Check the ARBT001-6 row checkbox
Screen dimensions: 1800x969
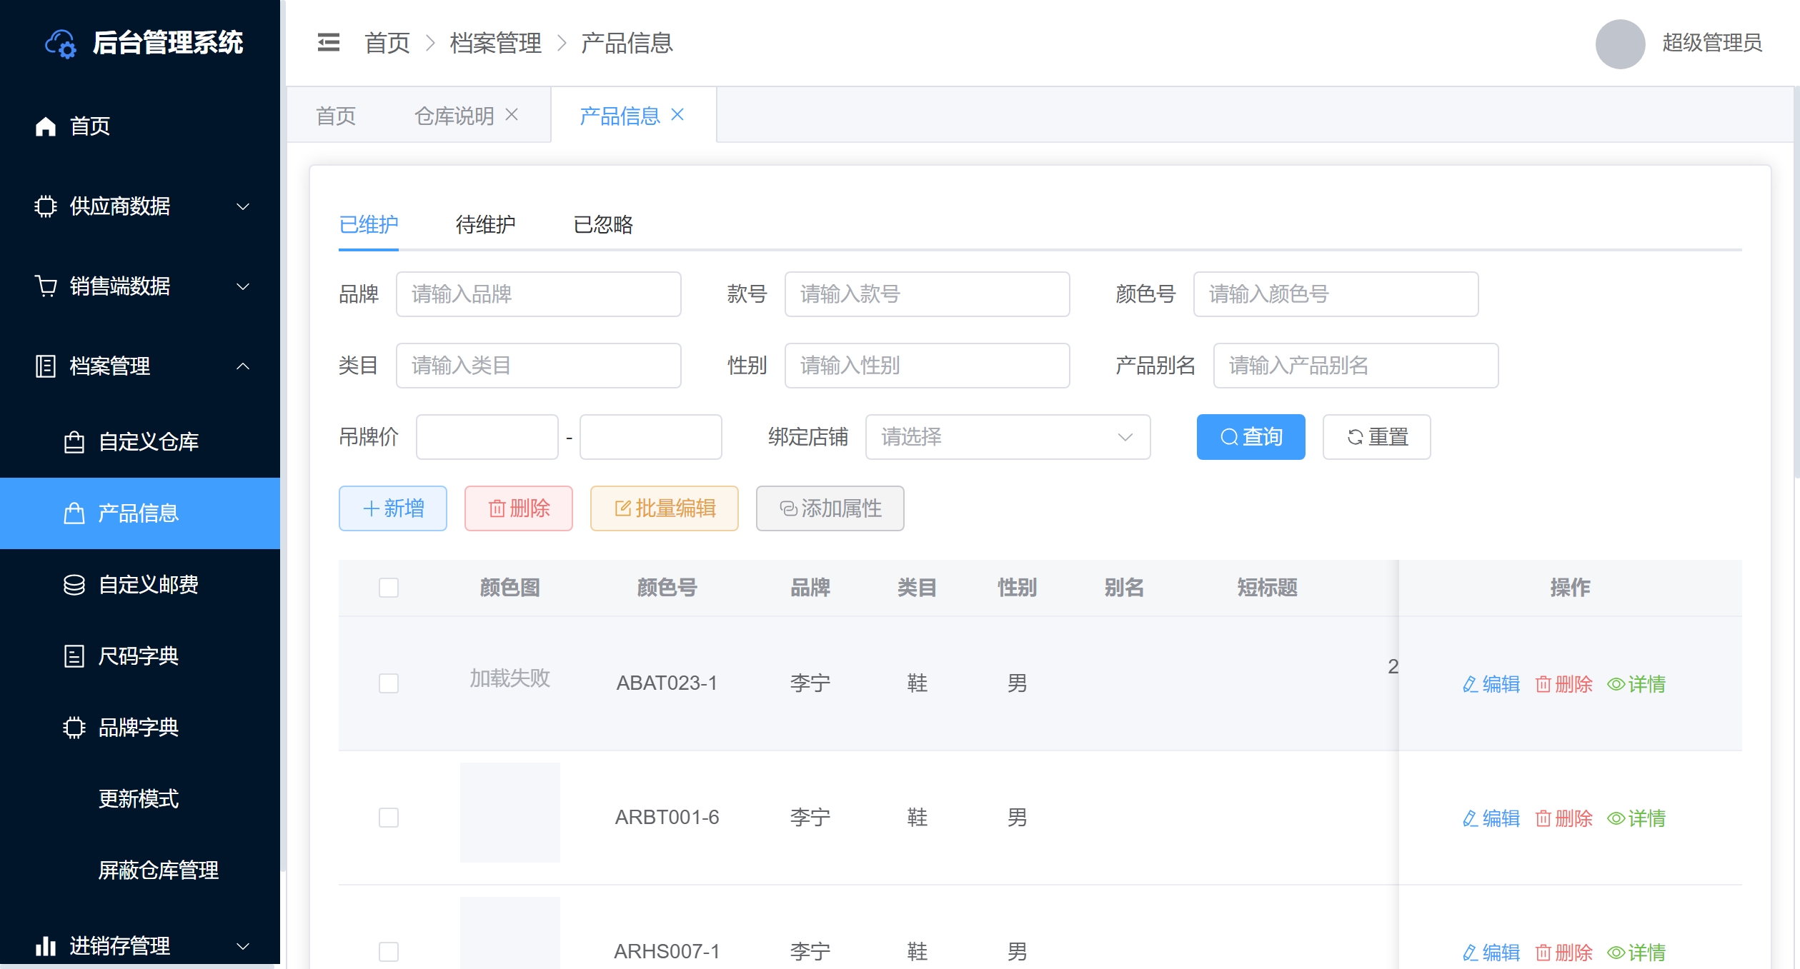point(389,818)
